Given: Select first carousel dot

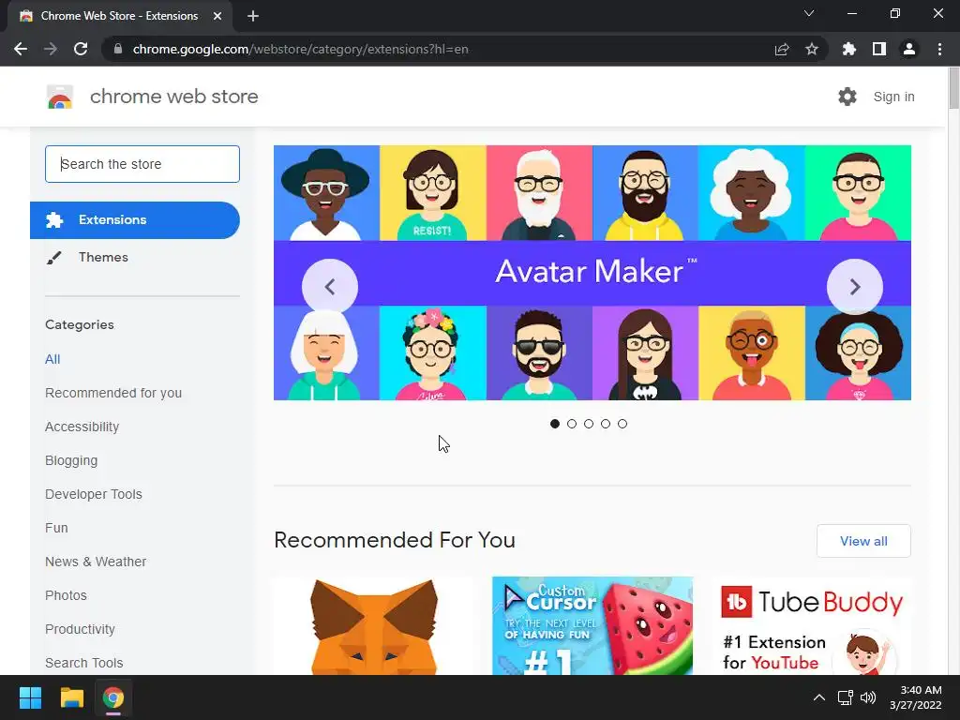Looking at the screenshot, I should 555,424.
